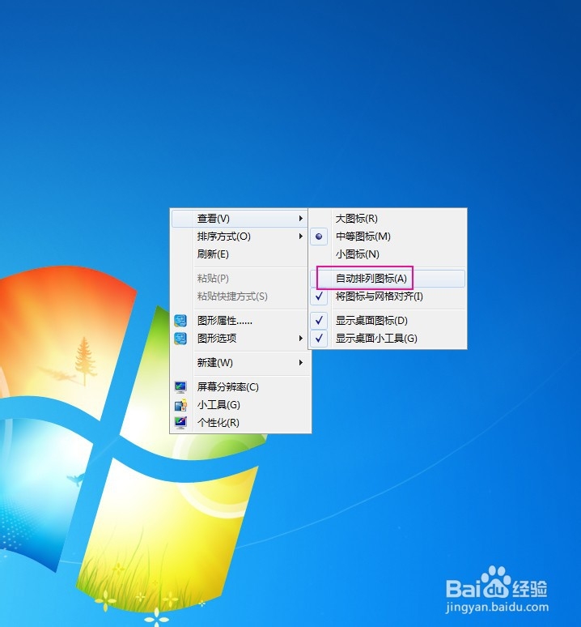Open 个性化(R) settings
581x627 pixels.
point(240,422)
